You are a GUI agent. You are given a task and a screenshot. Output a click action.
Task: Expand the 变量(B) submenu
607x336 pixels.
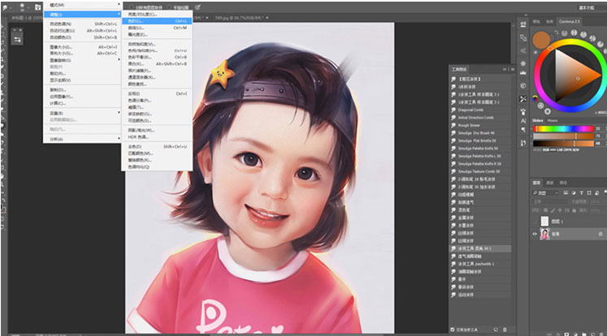pyautogui.click(x=82, y=113)
